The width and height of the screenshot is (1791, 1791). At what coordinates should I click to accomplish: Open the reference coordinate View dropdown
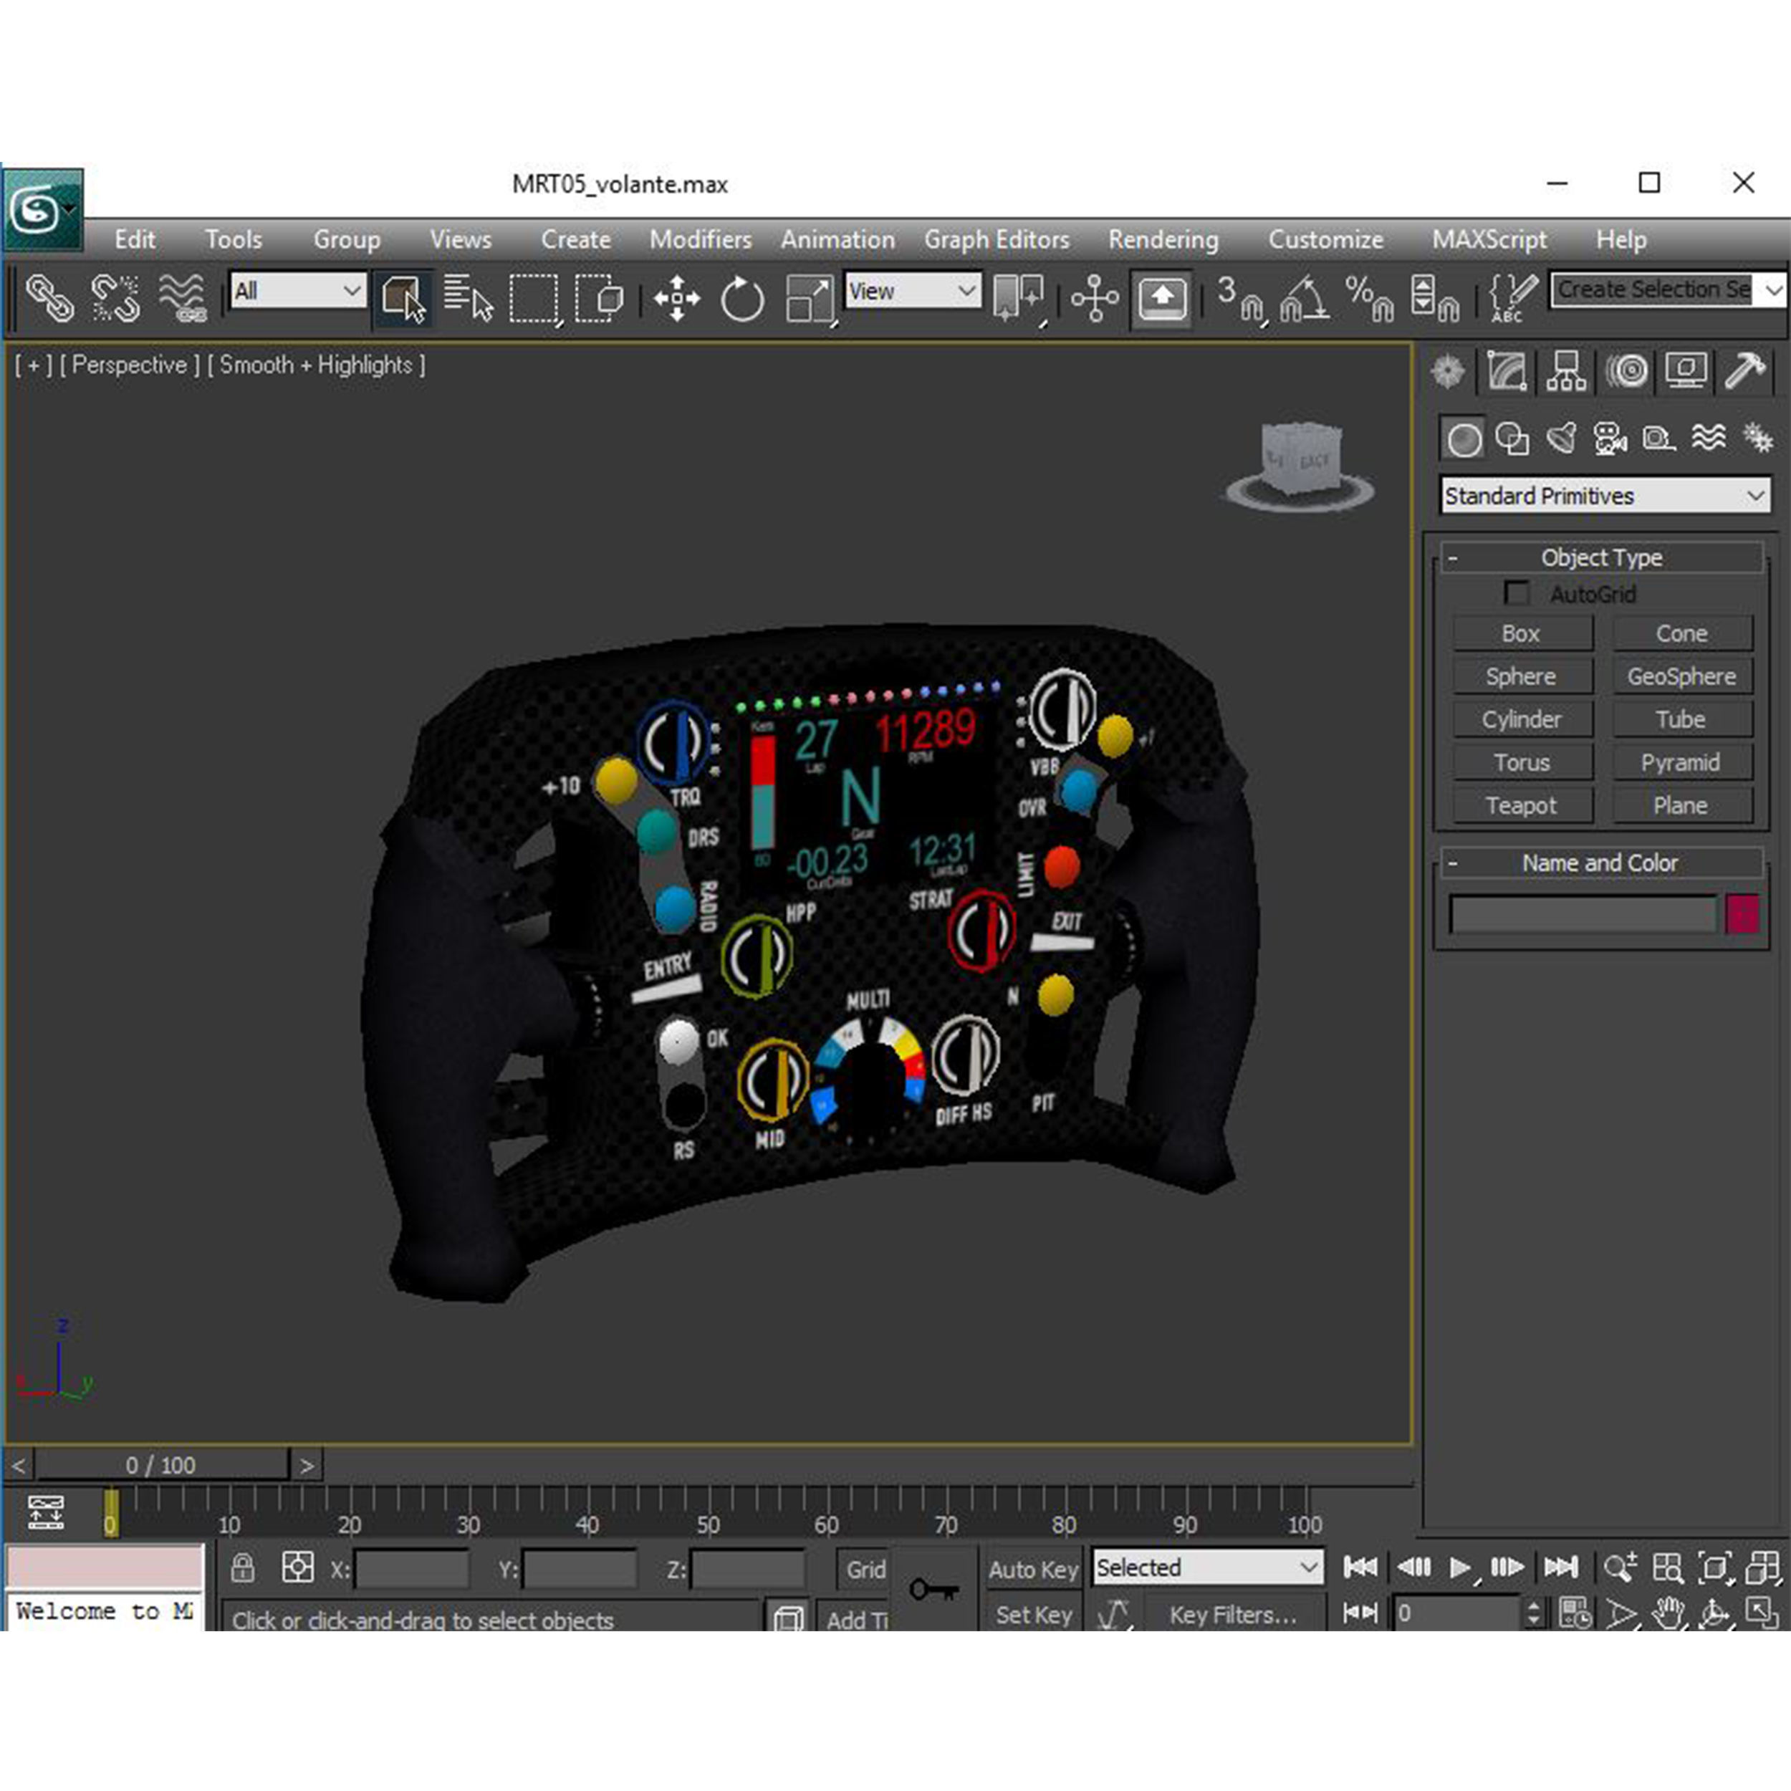coord(912,291)
